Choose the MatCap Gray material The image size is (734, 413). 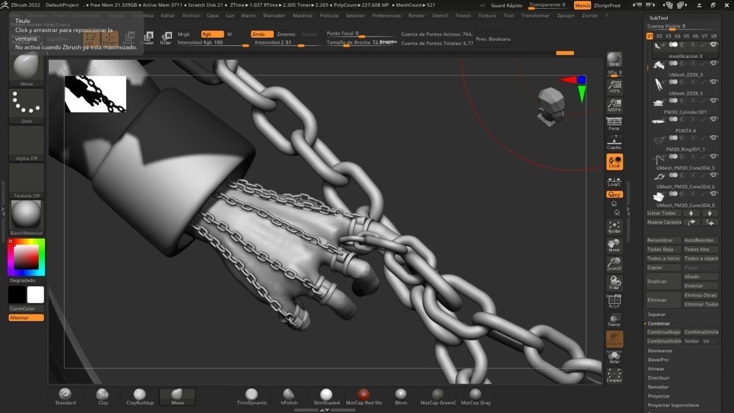click(x=475, y=397)
